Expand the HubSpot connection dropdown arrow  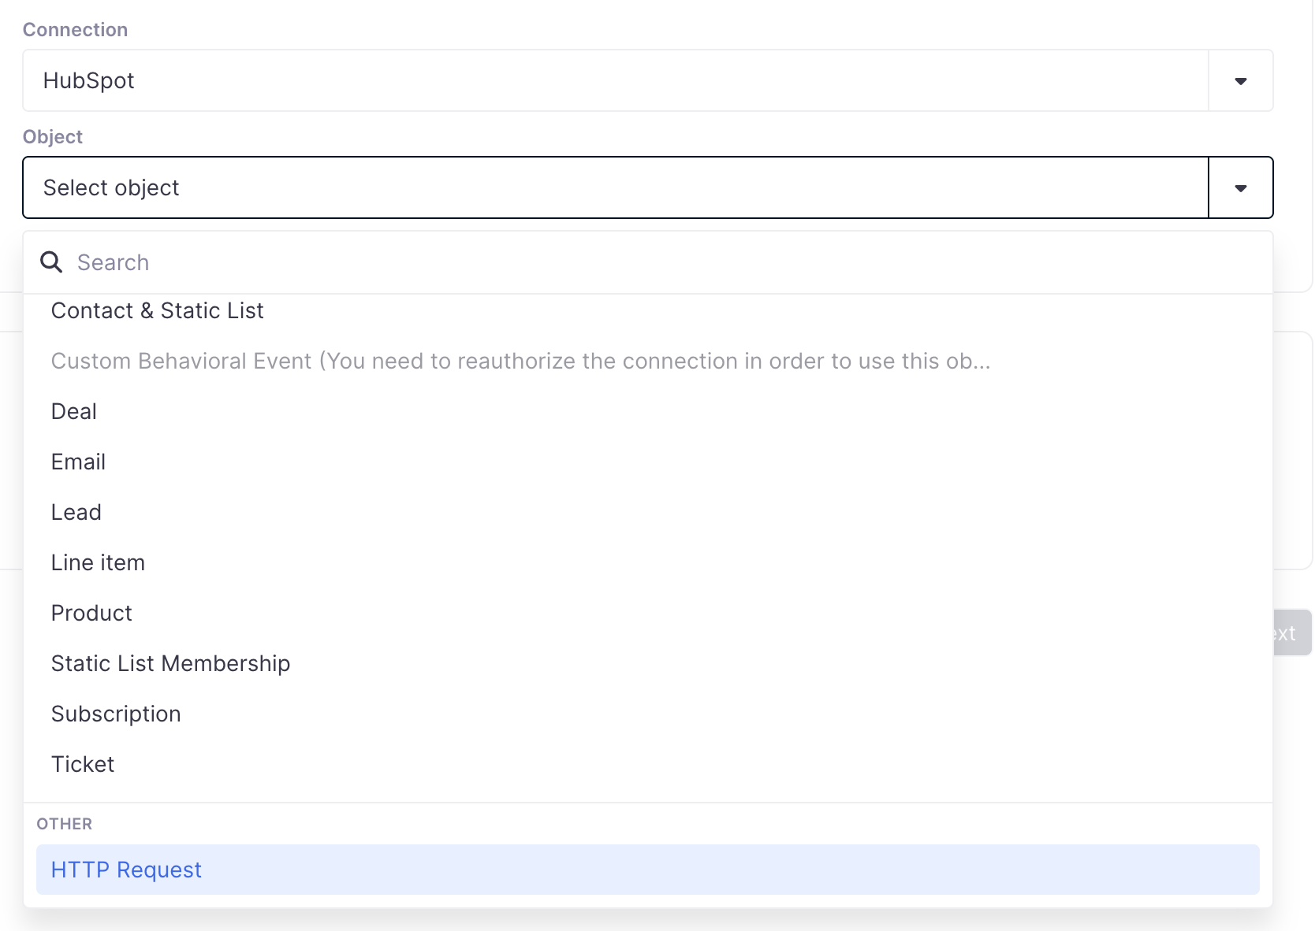pyautogui.click(x=1240, y=81)
